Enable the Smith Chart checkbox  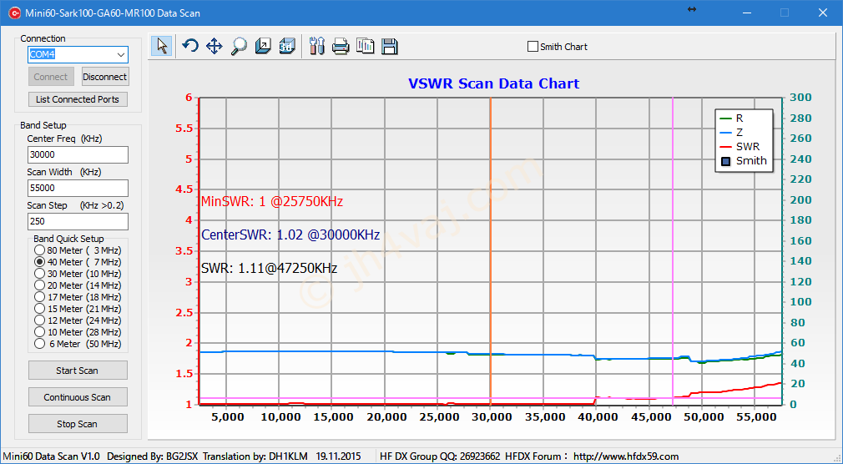pyautogui.click(x=533, y=47)
